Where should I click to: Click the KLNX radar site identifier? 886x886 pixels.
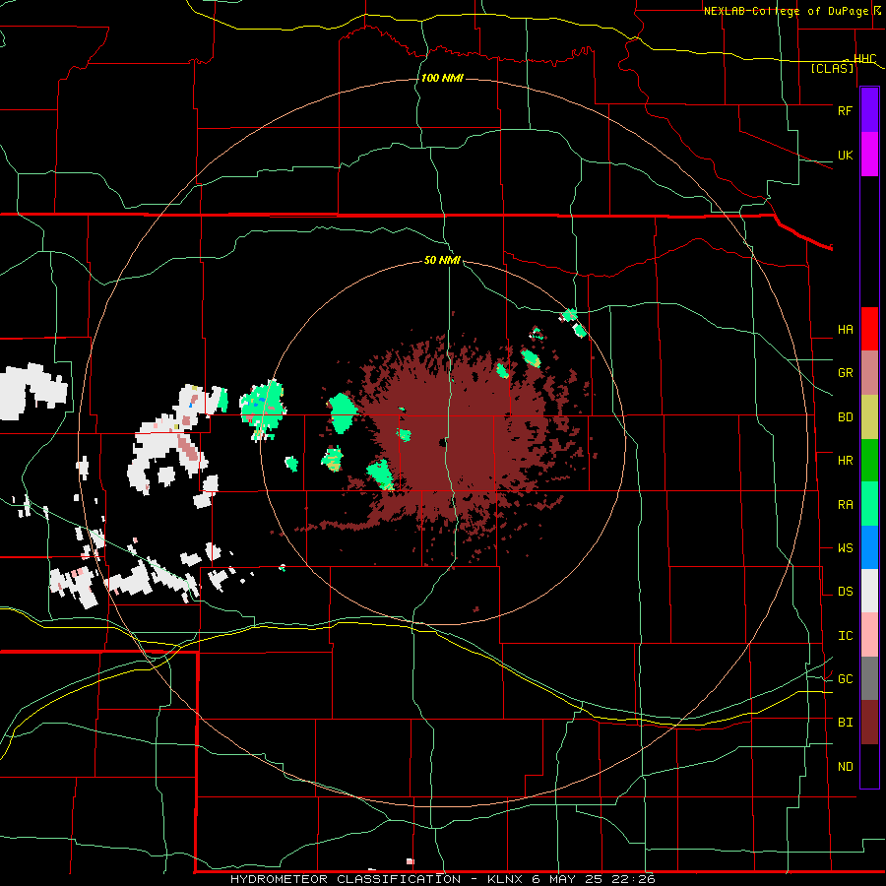tap(506, 879)
